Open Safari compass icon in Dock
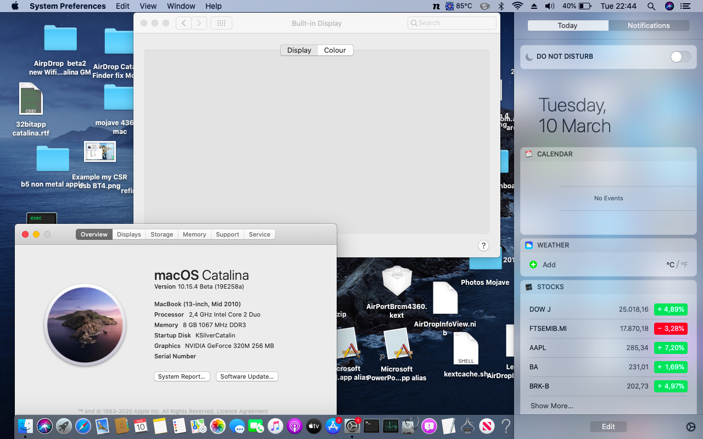Viewport: 703px width, 439px height. click(83, 426)
